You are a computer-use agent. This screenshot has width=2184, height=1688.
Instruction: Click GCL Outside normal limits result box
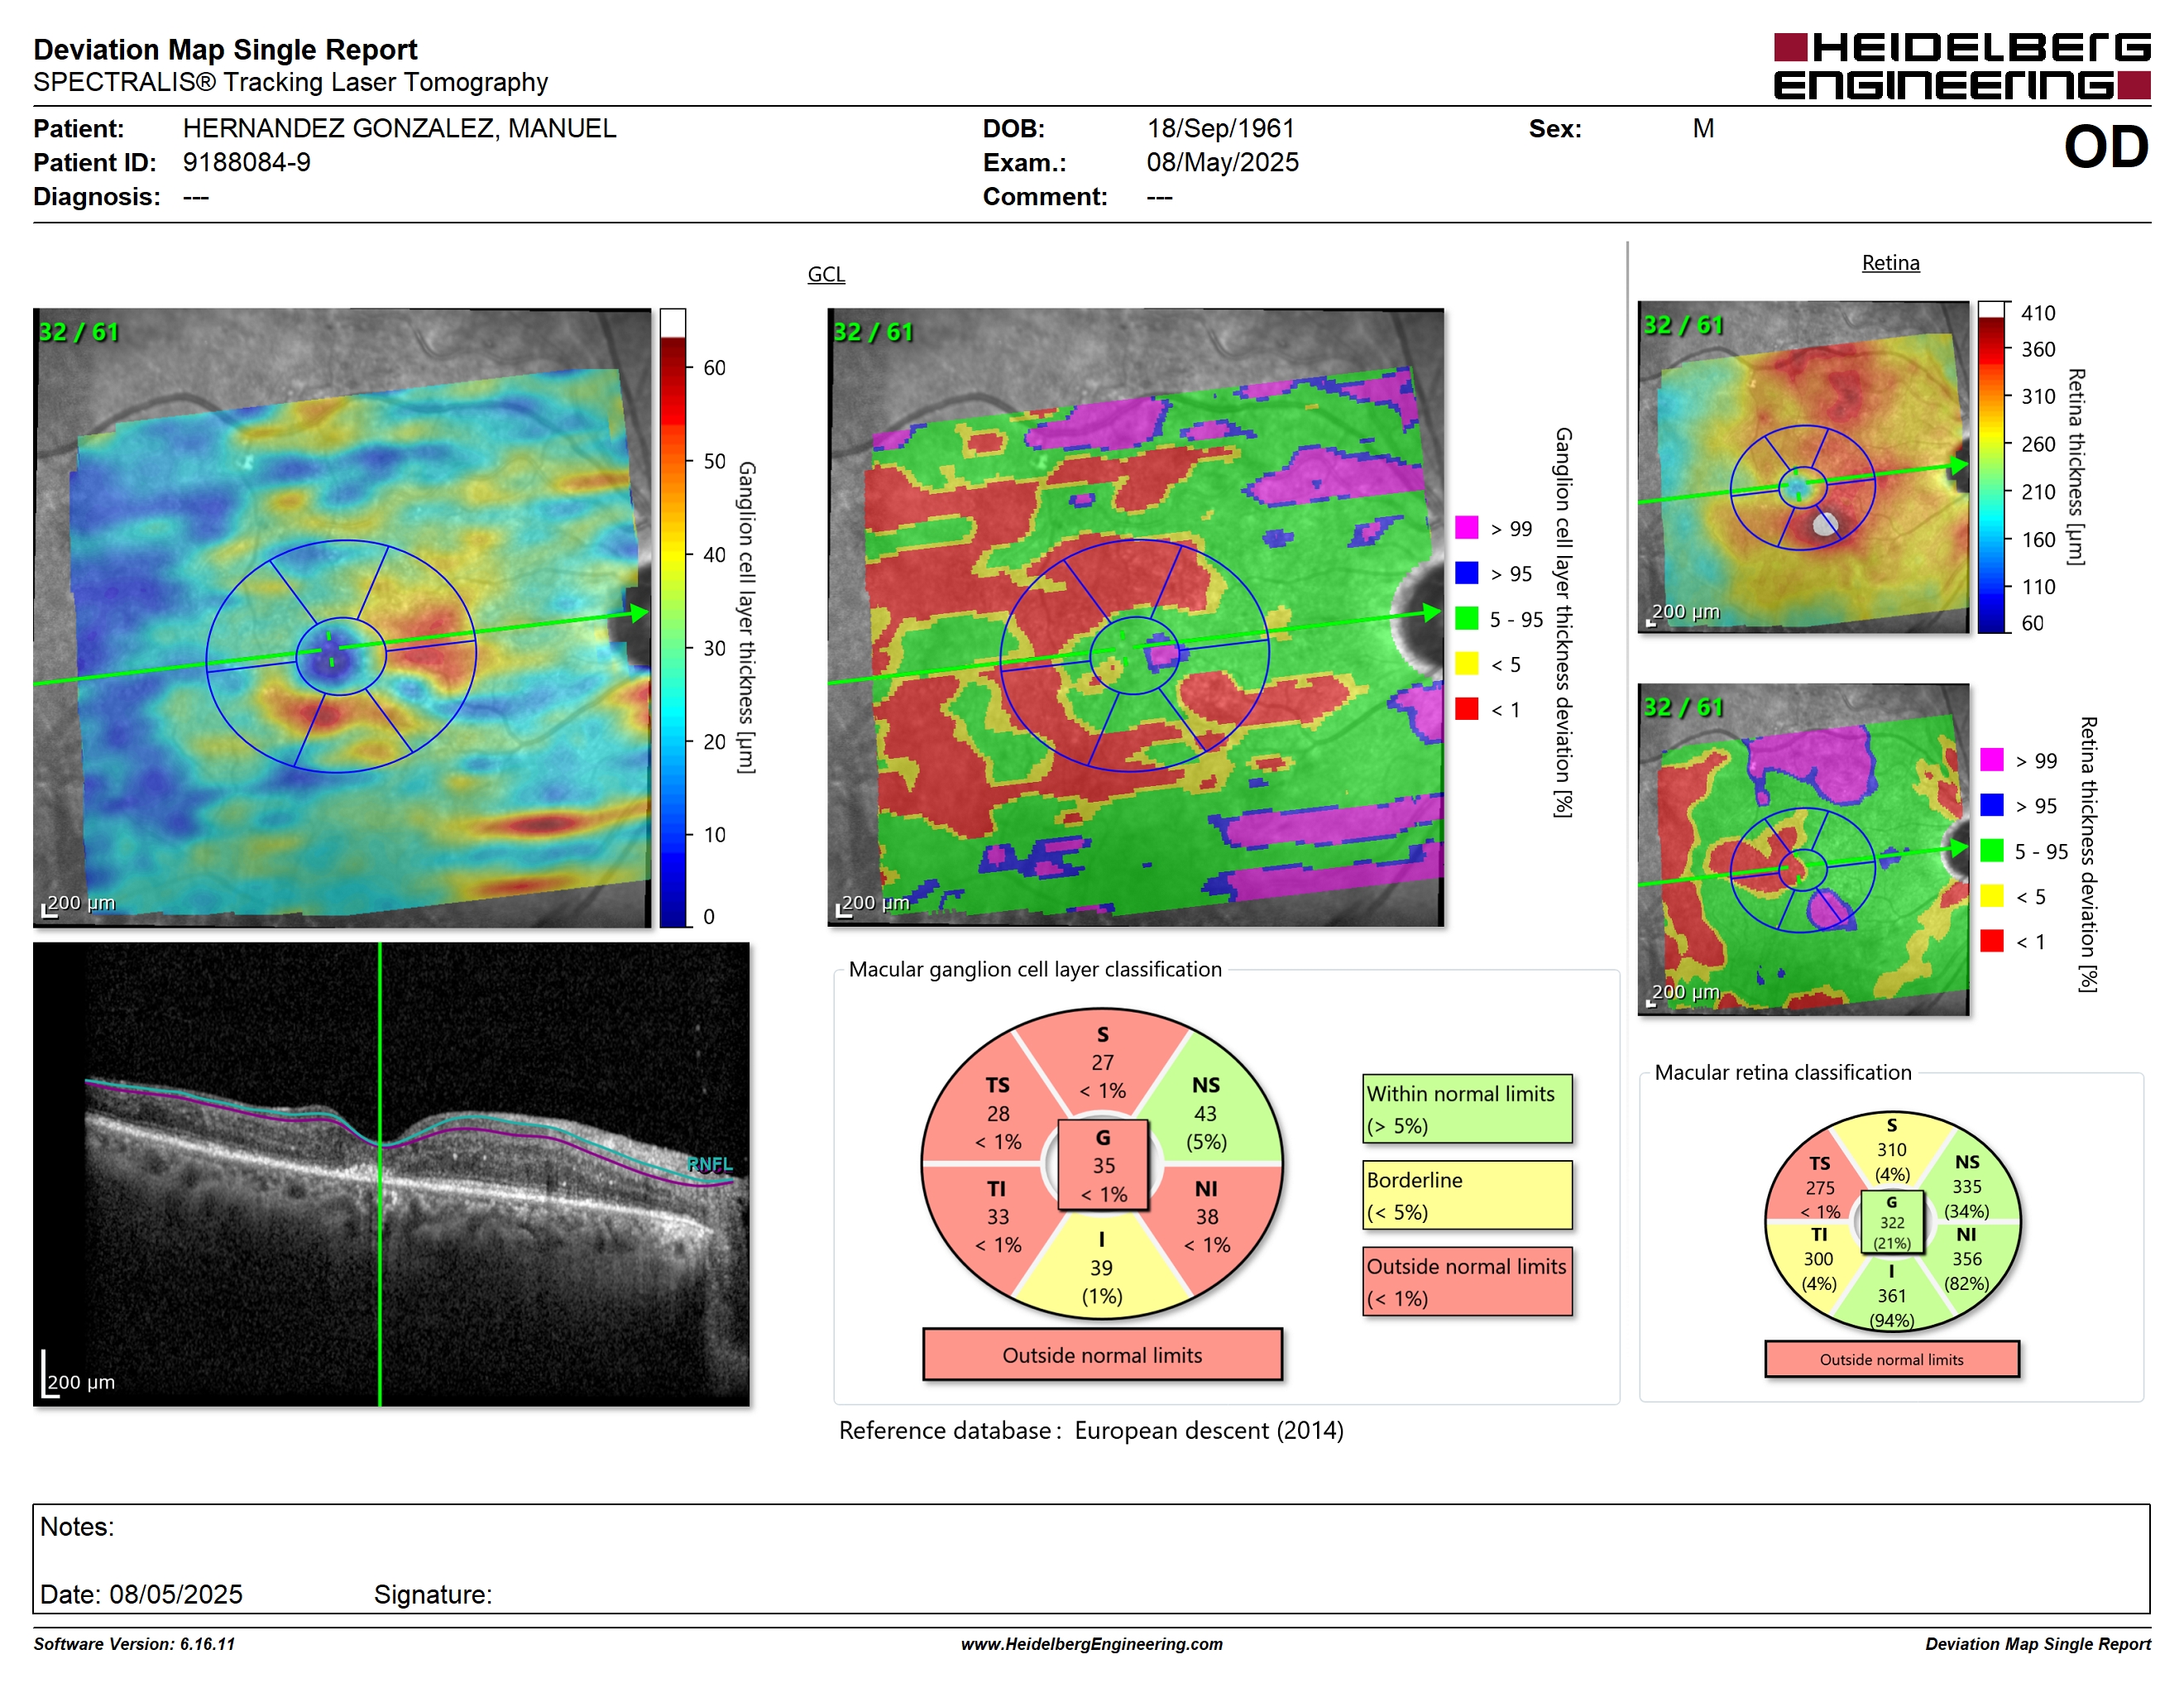tap(1102, 1355)
